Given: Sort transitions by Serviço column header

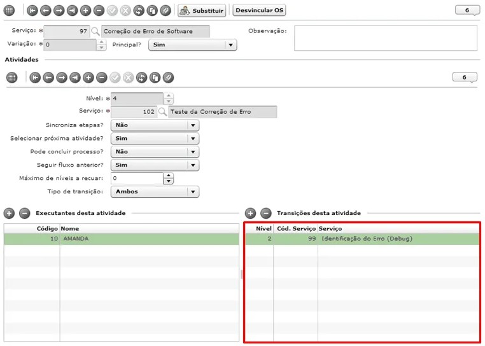Looking at the screenshot, I should pos(398,229).
